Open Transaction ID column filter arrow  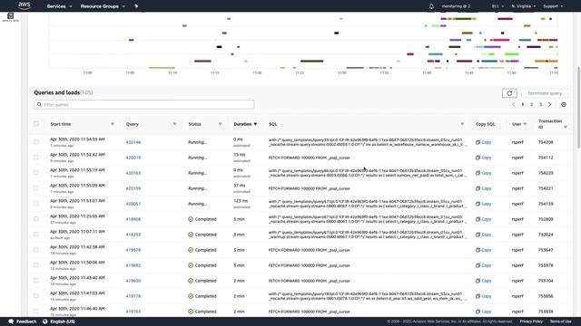[566, 127]
